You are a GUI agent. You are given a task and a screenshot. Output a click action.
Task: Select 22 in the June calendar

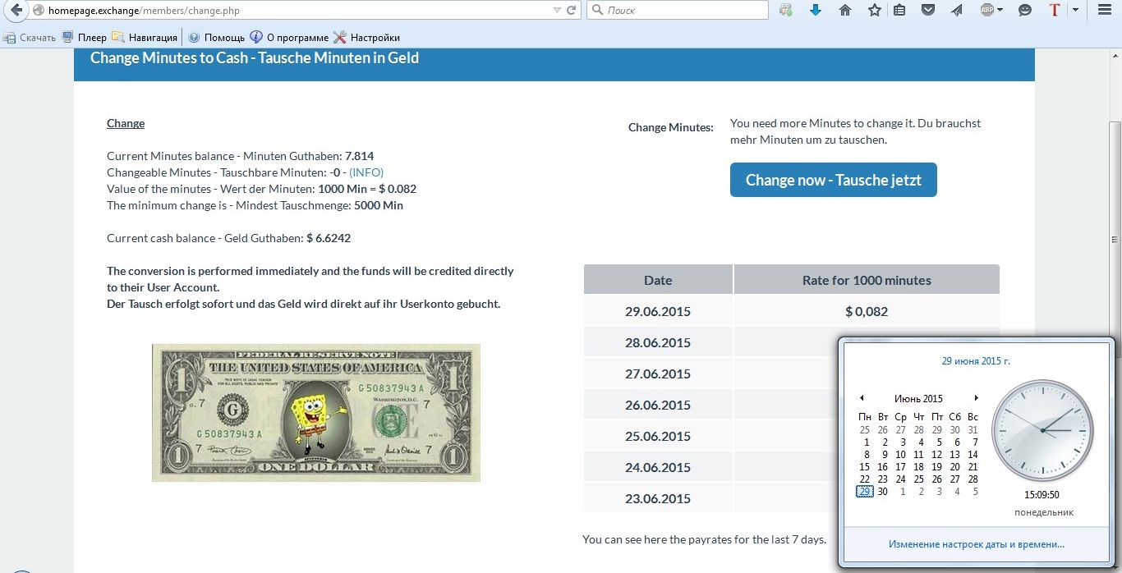click(x=865, y=479)
